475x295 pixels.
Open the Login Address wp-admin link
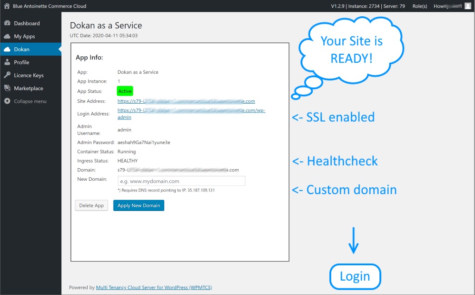coord(191,113)
